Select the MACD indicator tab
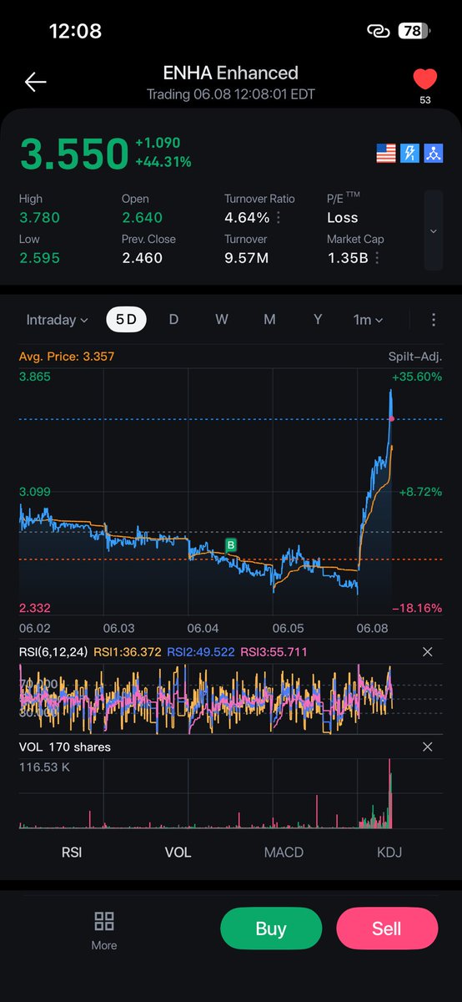The height and width of the screenshot is (1002, 462). click(284, 852)
